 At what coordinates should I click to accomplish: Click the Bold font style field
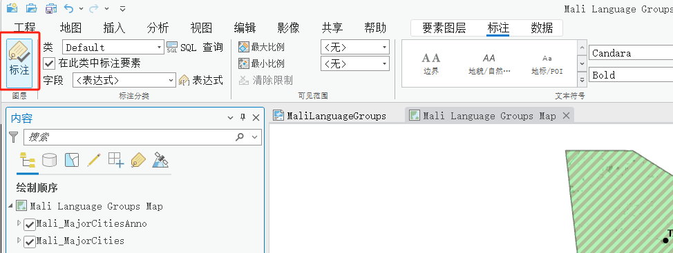631,75
